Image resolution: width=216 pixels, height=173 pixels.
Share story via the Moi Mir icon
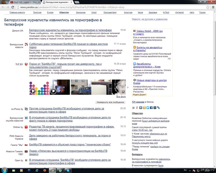[155, 108]
